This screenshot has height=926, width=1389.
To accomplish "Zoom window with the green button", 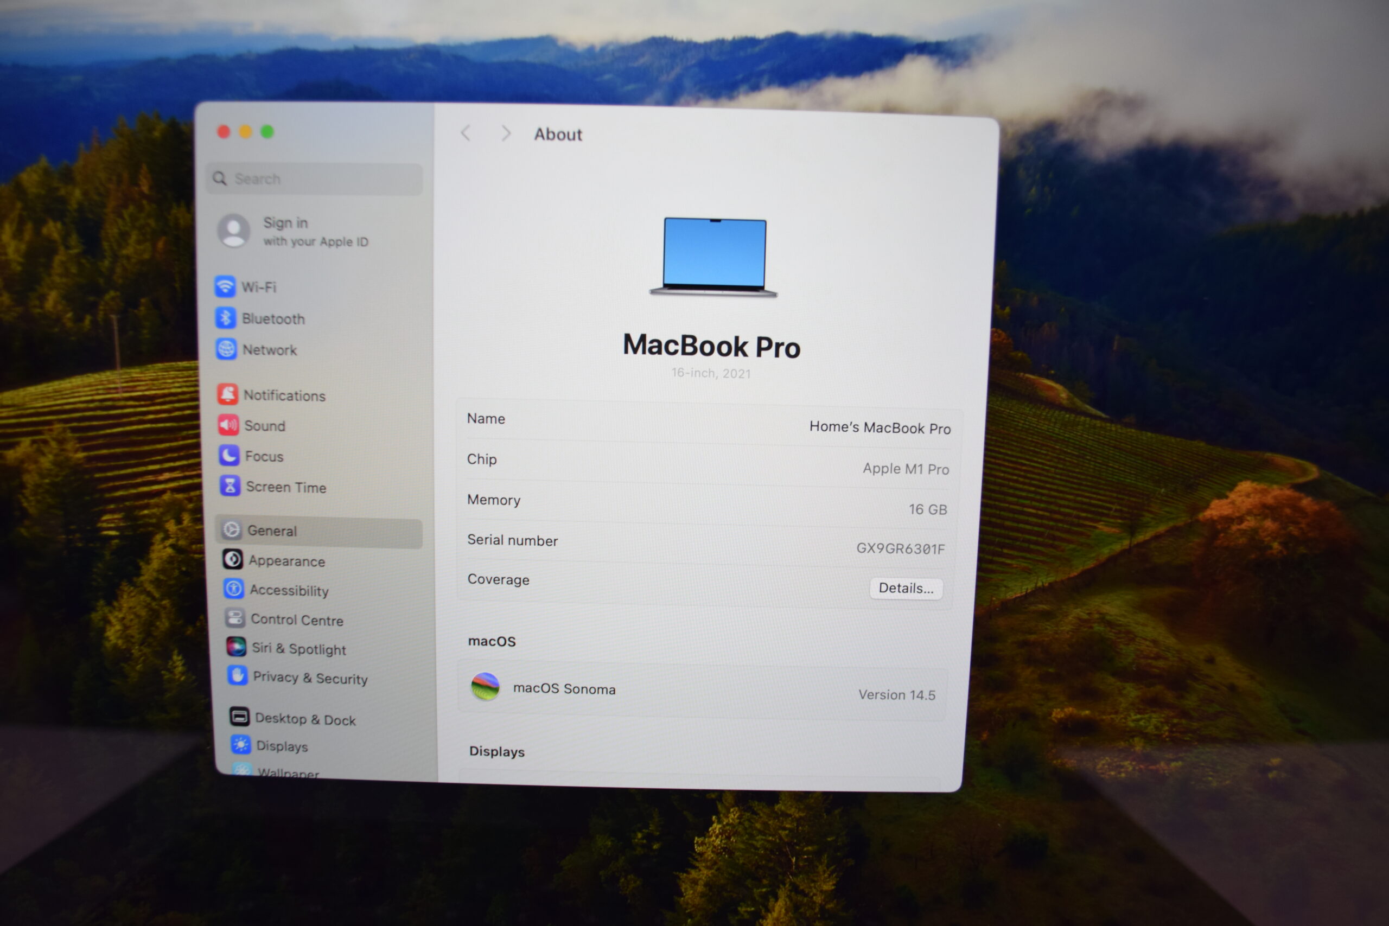I will 267,131.
